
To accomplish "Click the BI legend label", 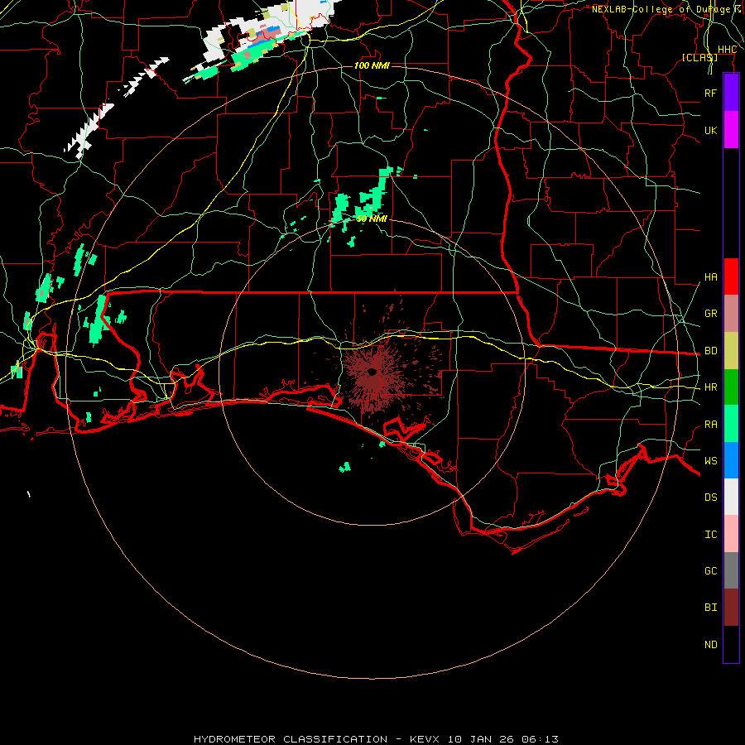I will click(x=710, y=608).
